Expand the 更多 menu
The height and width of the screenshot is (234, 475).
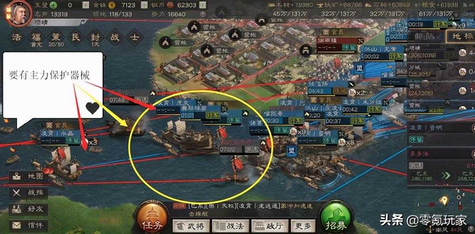click(303, 226)
